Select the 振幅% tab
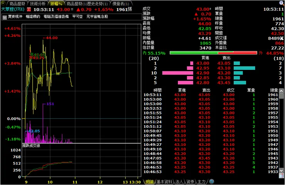285x185 pixels. [56, 3]
